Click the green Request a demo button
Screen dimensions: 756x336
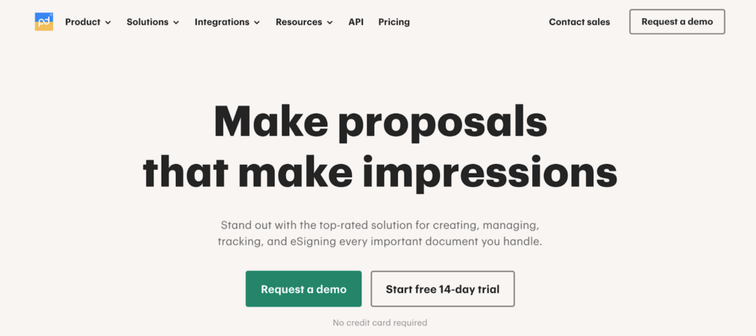(x=303, y=289)
